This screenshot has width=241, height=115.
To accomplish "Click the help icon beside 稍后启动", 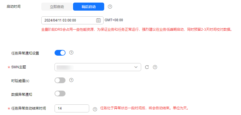I will coord(110,7).
